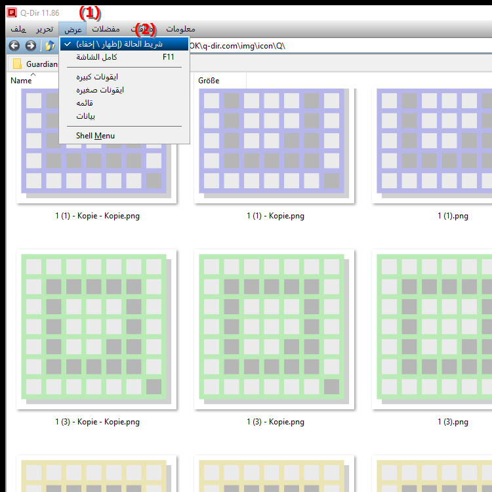Choose ايقونات صغيره small icons view
The height and width of the screenshot is (492, 492).
[124, 90]
